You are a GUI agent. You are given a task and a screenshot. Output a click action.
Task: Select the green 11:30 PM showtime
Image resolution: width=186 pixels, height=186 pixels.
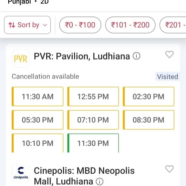93,143
